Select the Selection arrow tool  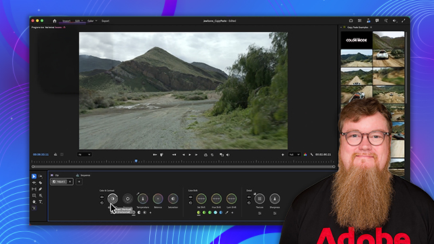[x=34, y=176]
